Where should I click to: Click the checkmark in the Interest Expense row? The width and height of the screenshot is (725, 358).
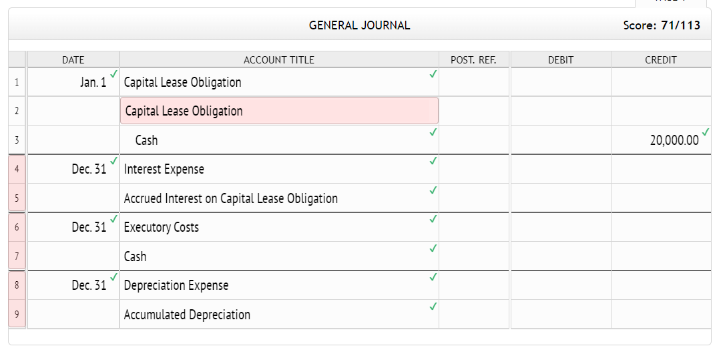click(x=433, y=161)
